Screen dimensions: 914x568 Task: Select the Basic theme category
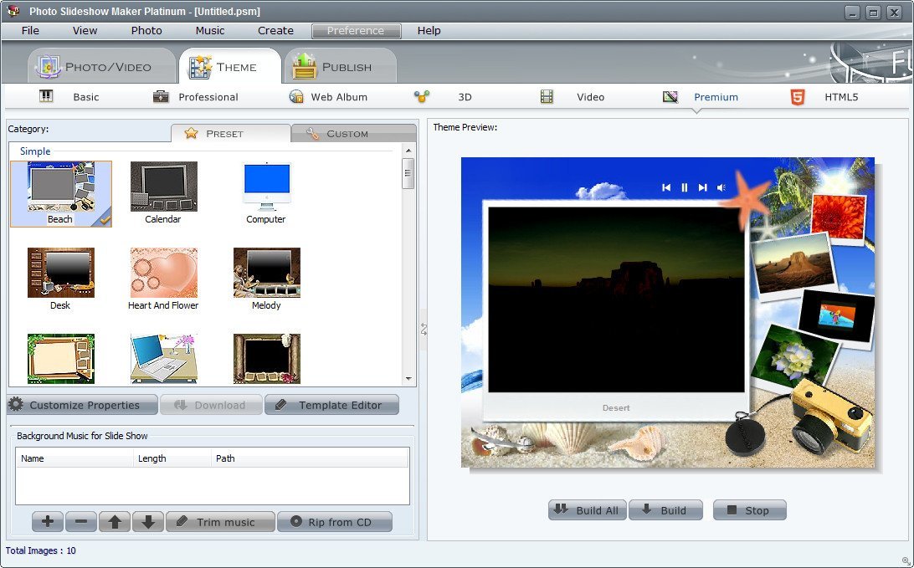coord(85,97)
